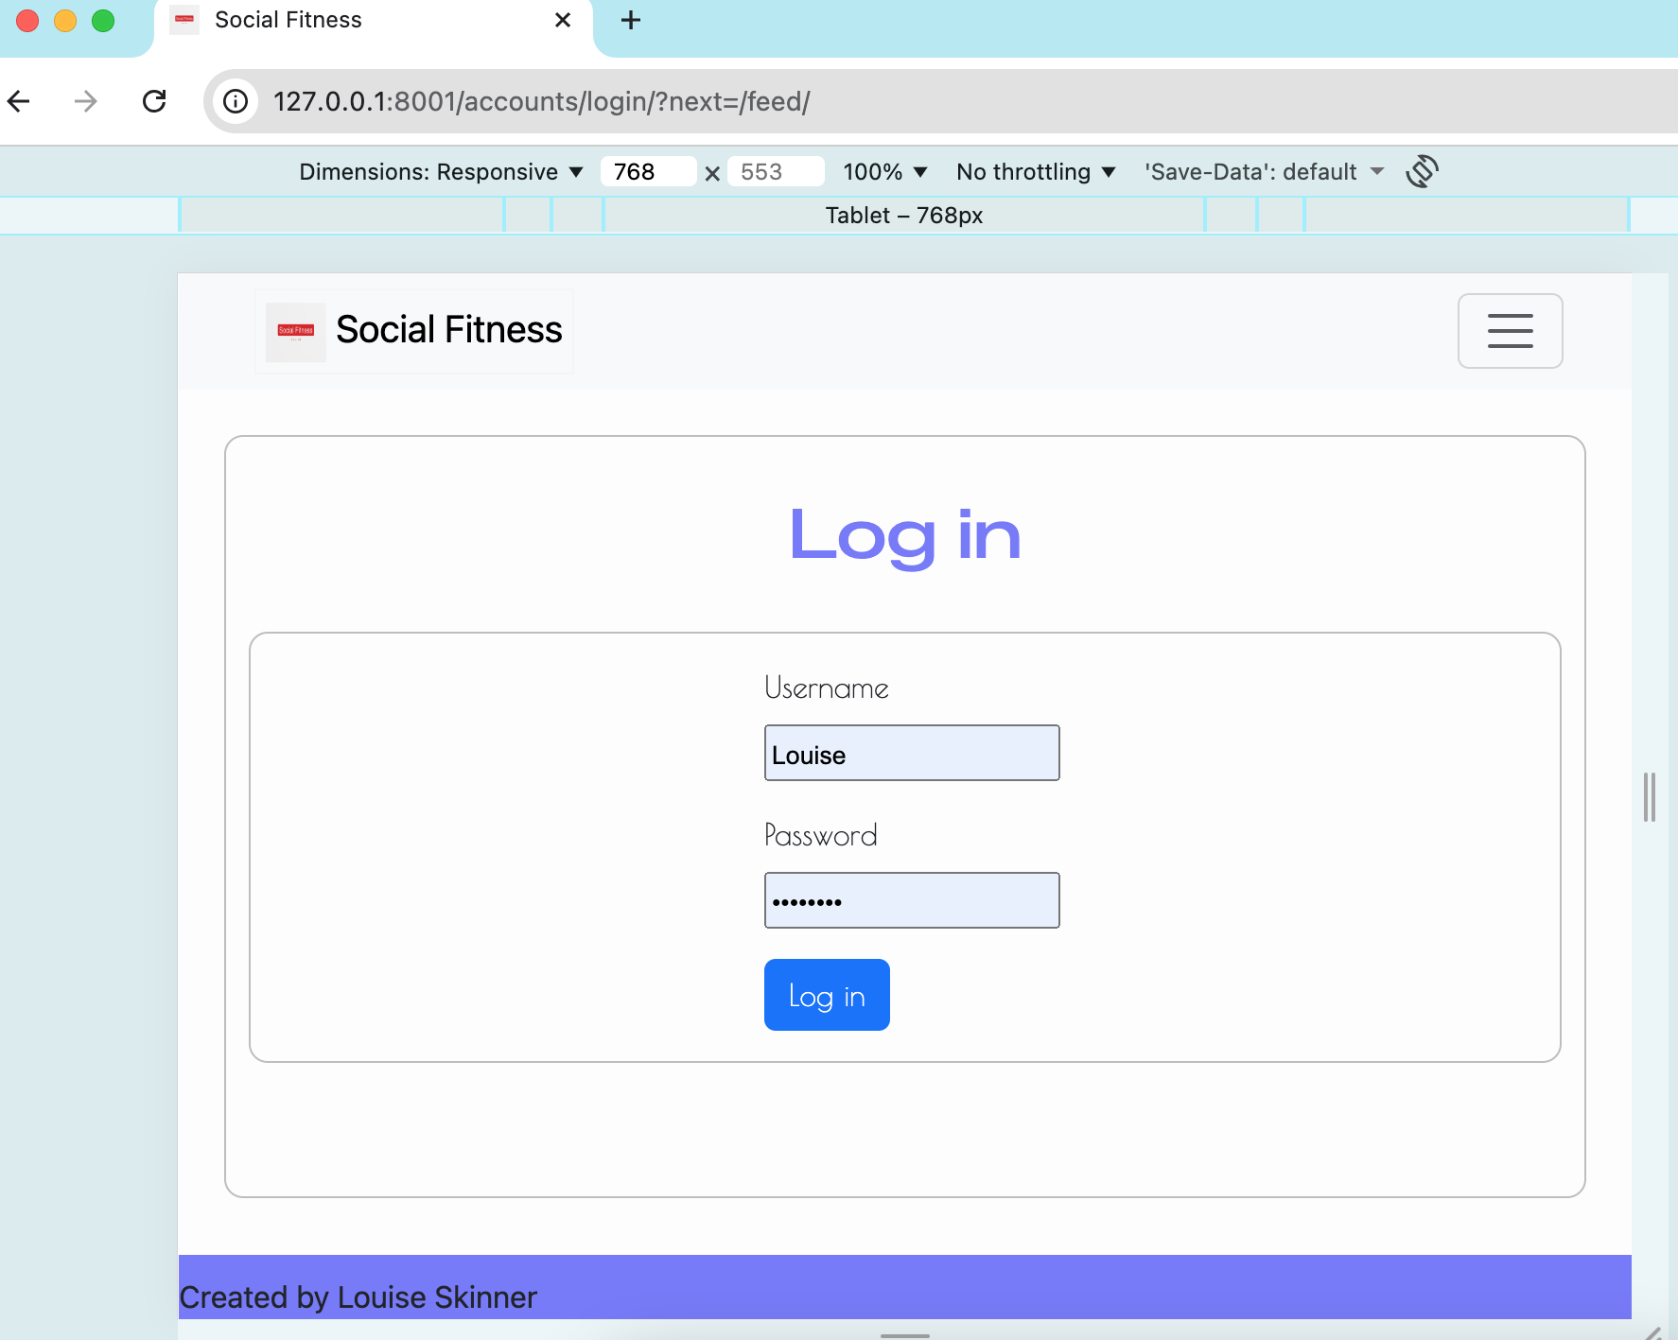Select the Social Fitness browser tab
The image size is (1678, 1340).
click(x=288, y=20)
